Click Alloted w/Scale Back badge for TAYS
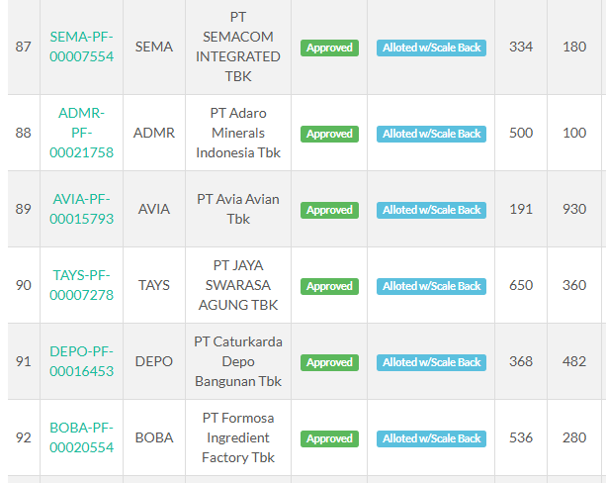 431,286
